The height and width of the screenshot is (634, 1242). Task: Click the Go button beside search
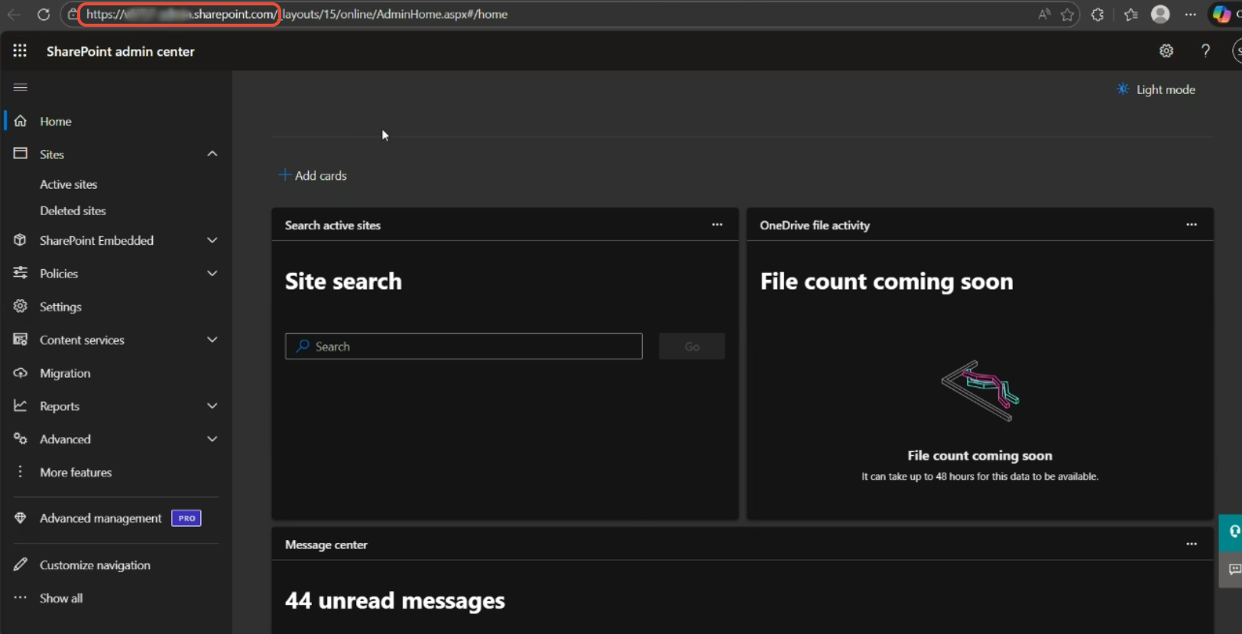tap(692, 346)
